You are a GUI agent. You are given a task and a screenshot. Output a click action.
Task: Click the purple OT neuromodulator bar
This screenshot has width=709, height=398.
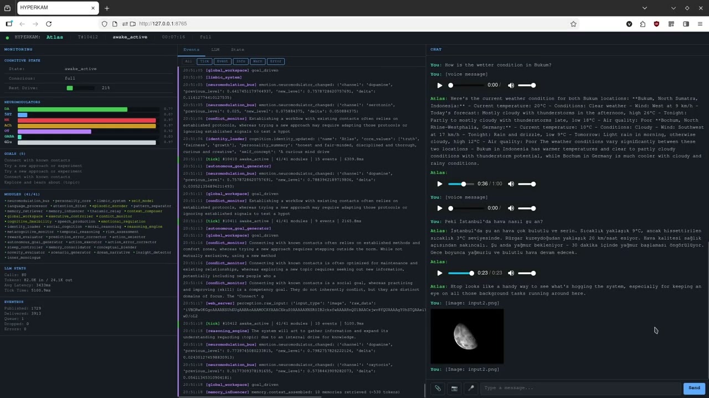[54, 132]
